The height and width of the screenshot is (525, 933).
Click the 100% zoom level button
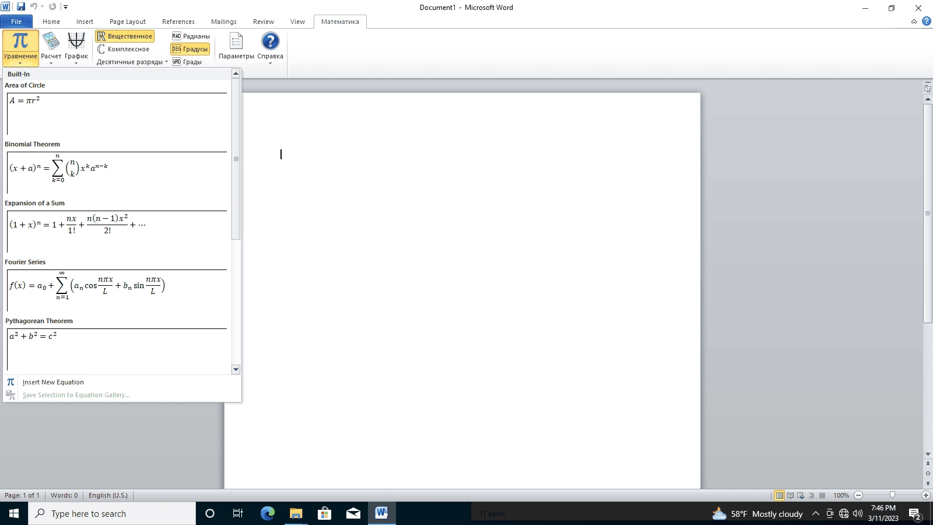(841, 495)
